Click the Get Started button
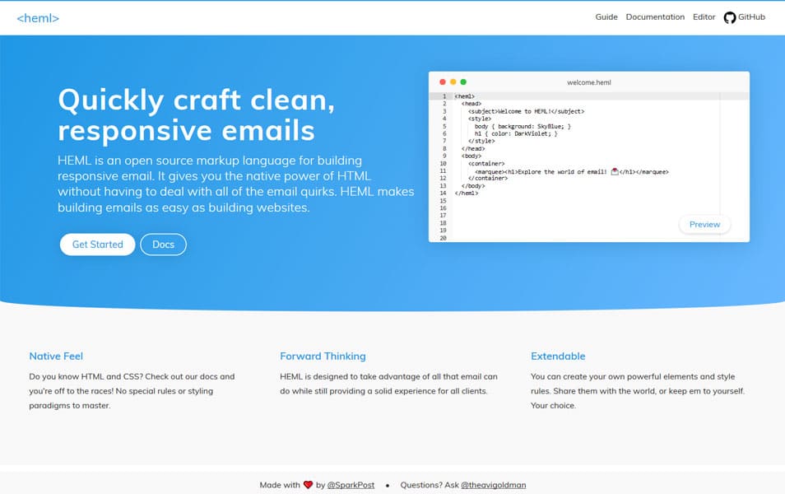The height and width of the screenshot is (494, 785). click(x=98, y=245)
